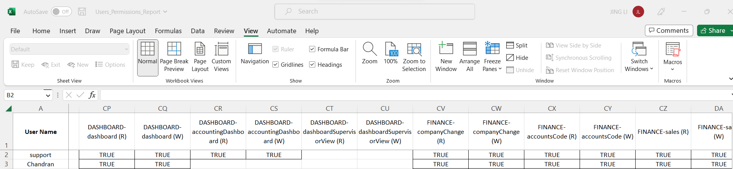Toggle the AutoSave switch
Viewport: 733px width, 169px height.
pyautogui.click(x=61, y=12)
